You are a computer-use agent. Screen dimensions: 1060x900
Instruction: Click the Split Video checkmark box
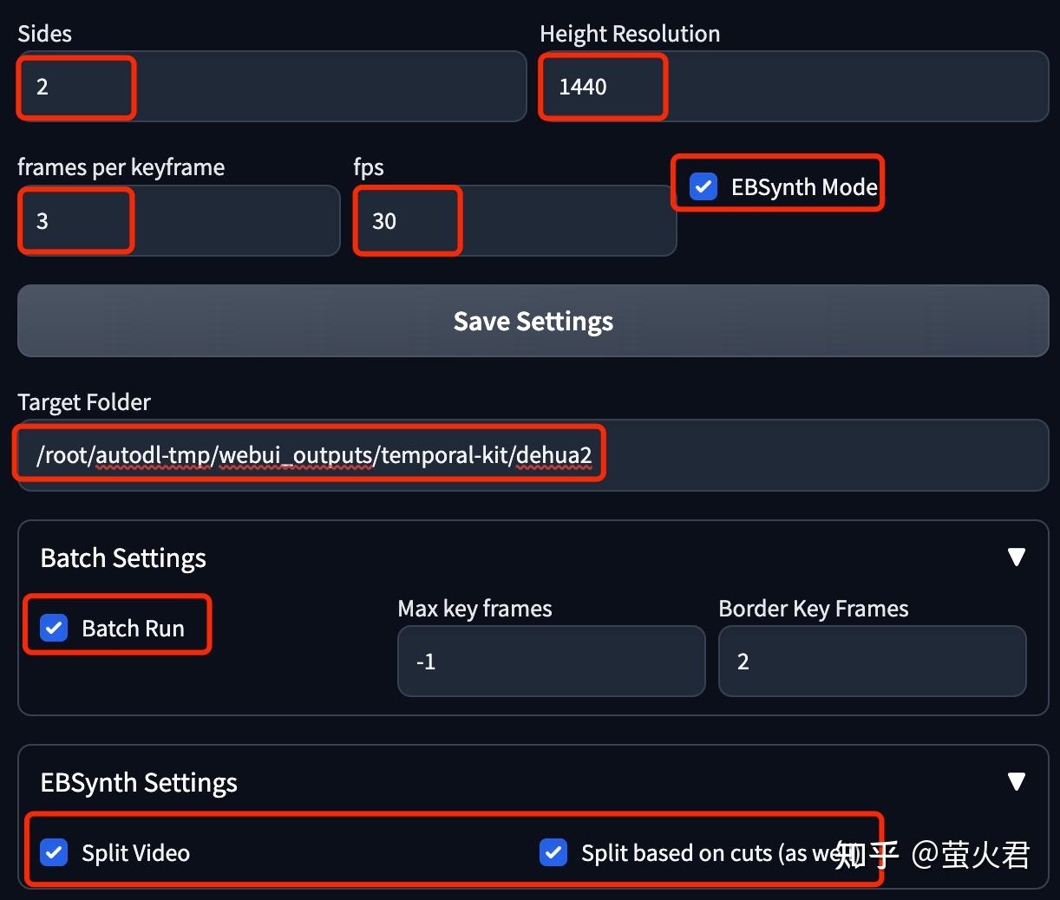[54, 852]
